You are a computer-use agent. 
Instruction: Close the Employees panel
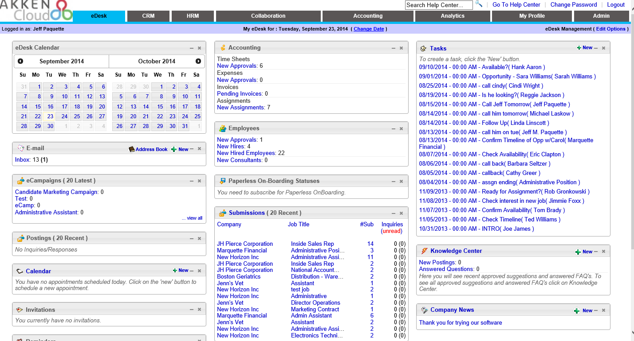(x=401, y=129)
